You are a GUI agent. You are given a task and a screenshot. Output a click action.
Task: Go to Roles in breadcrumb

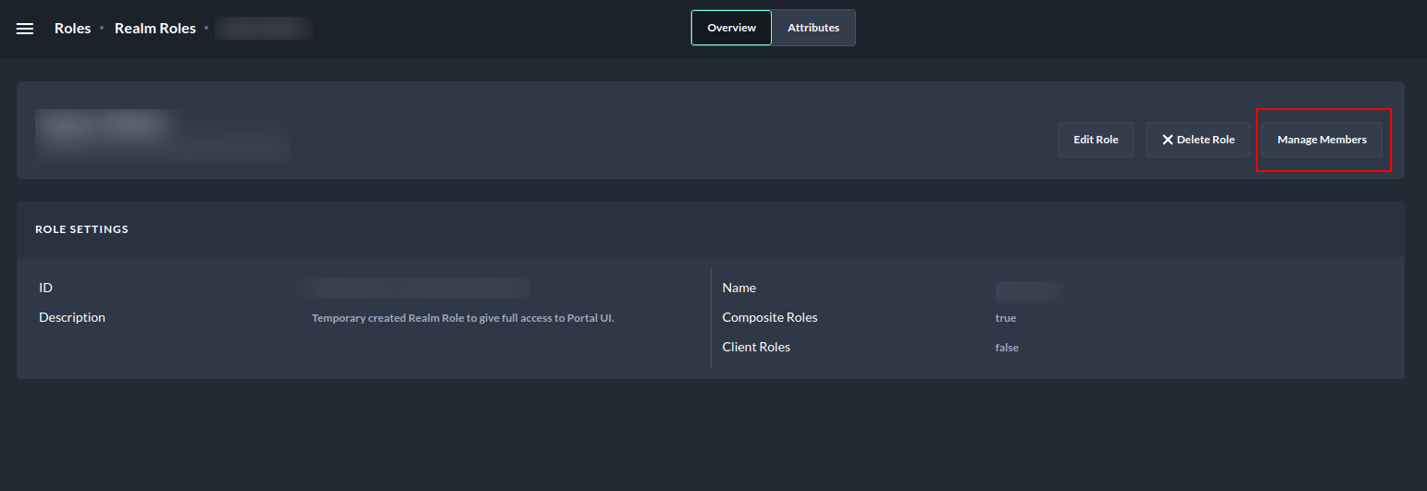(72, 29)
